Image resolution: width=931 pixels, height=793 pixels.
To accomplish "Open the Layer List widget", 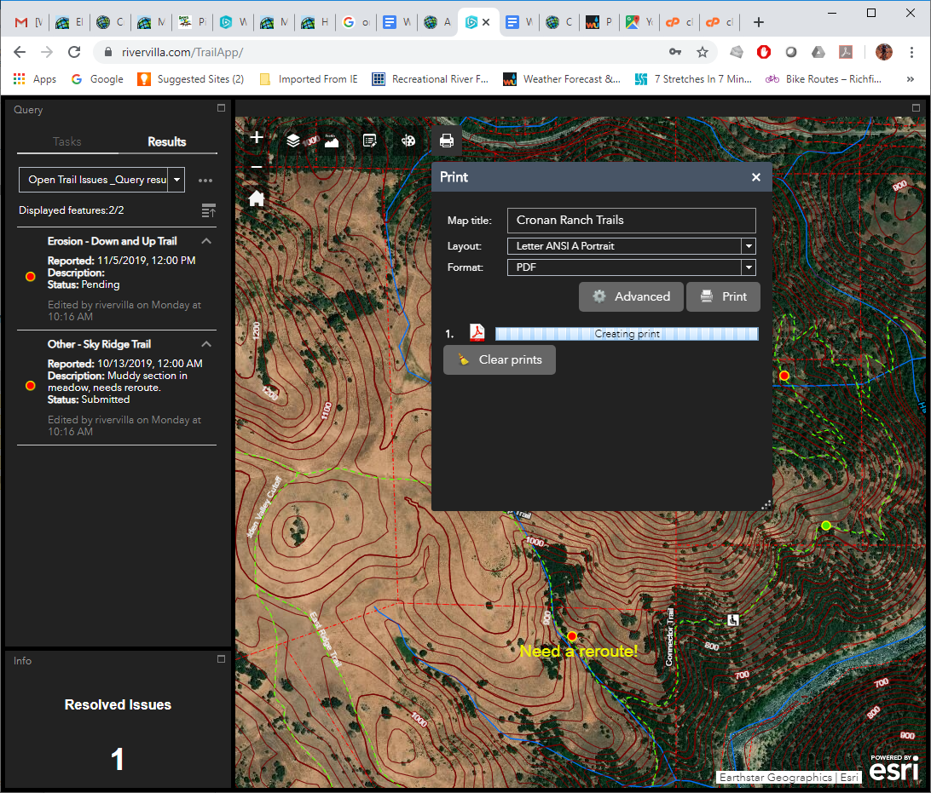I will [x=293, y=141].
